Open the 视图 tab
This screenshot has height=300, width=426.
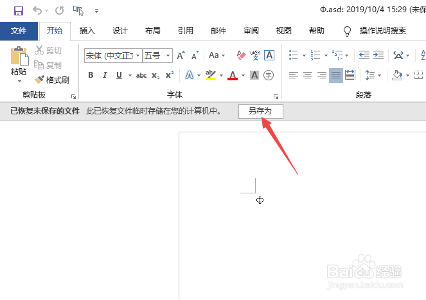[x=284, y=31]
